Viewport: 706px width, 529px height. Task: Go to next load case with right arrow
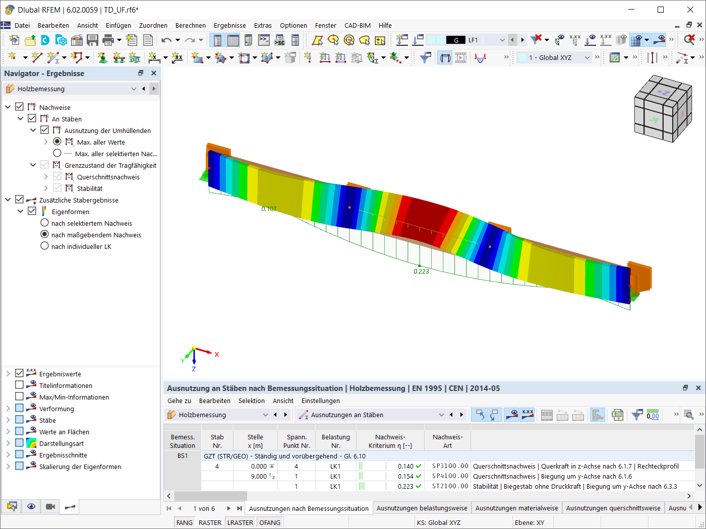(x=522, y=40)
